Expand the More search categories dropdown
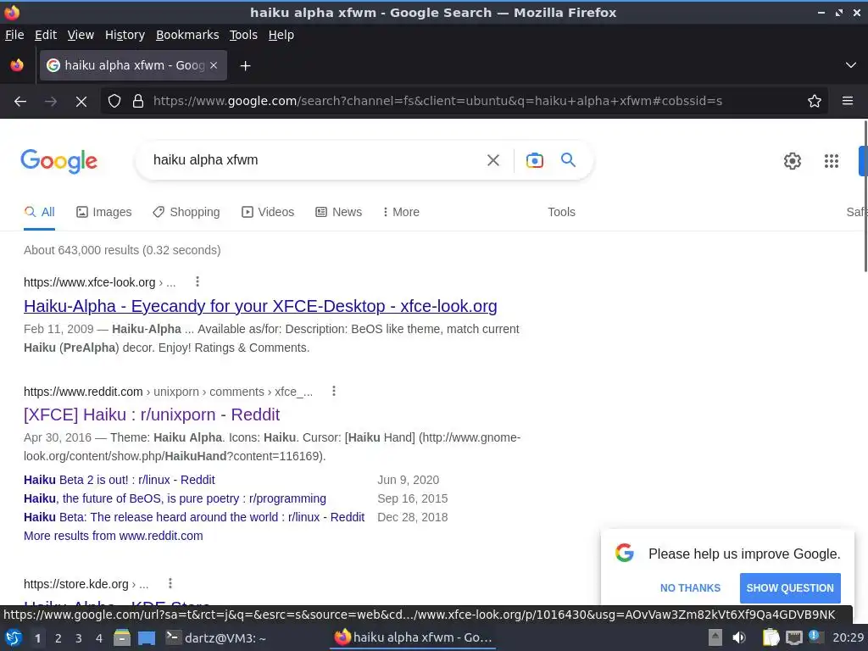The image size is (868, 651). point(401,212)
